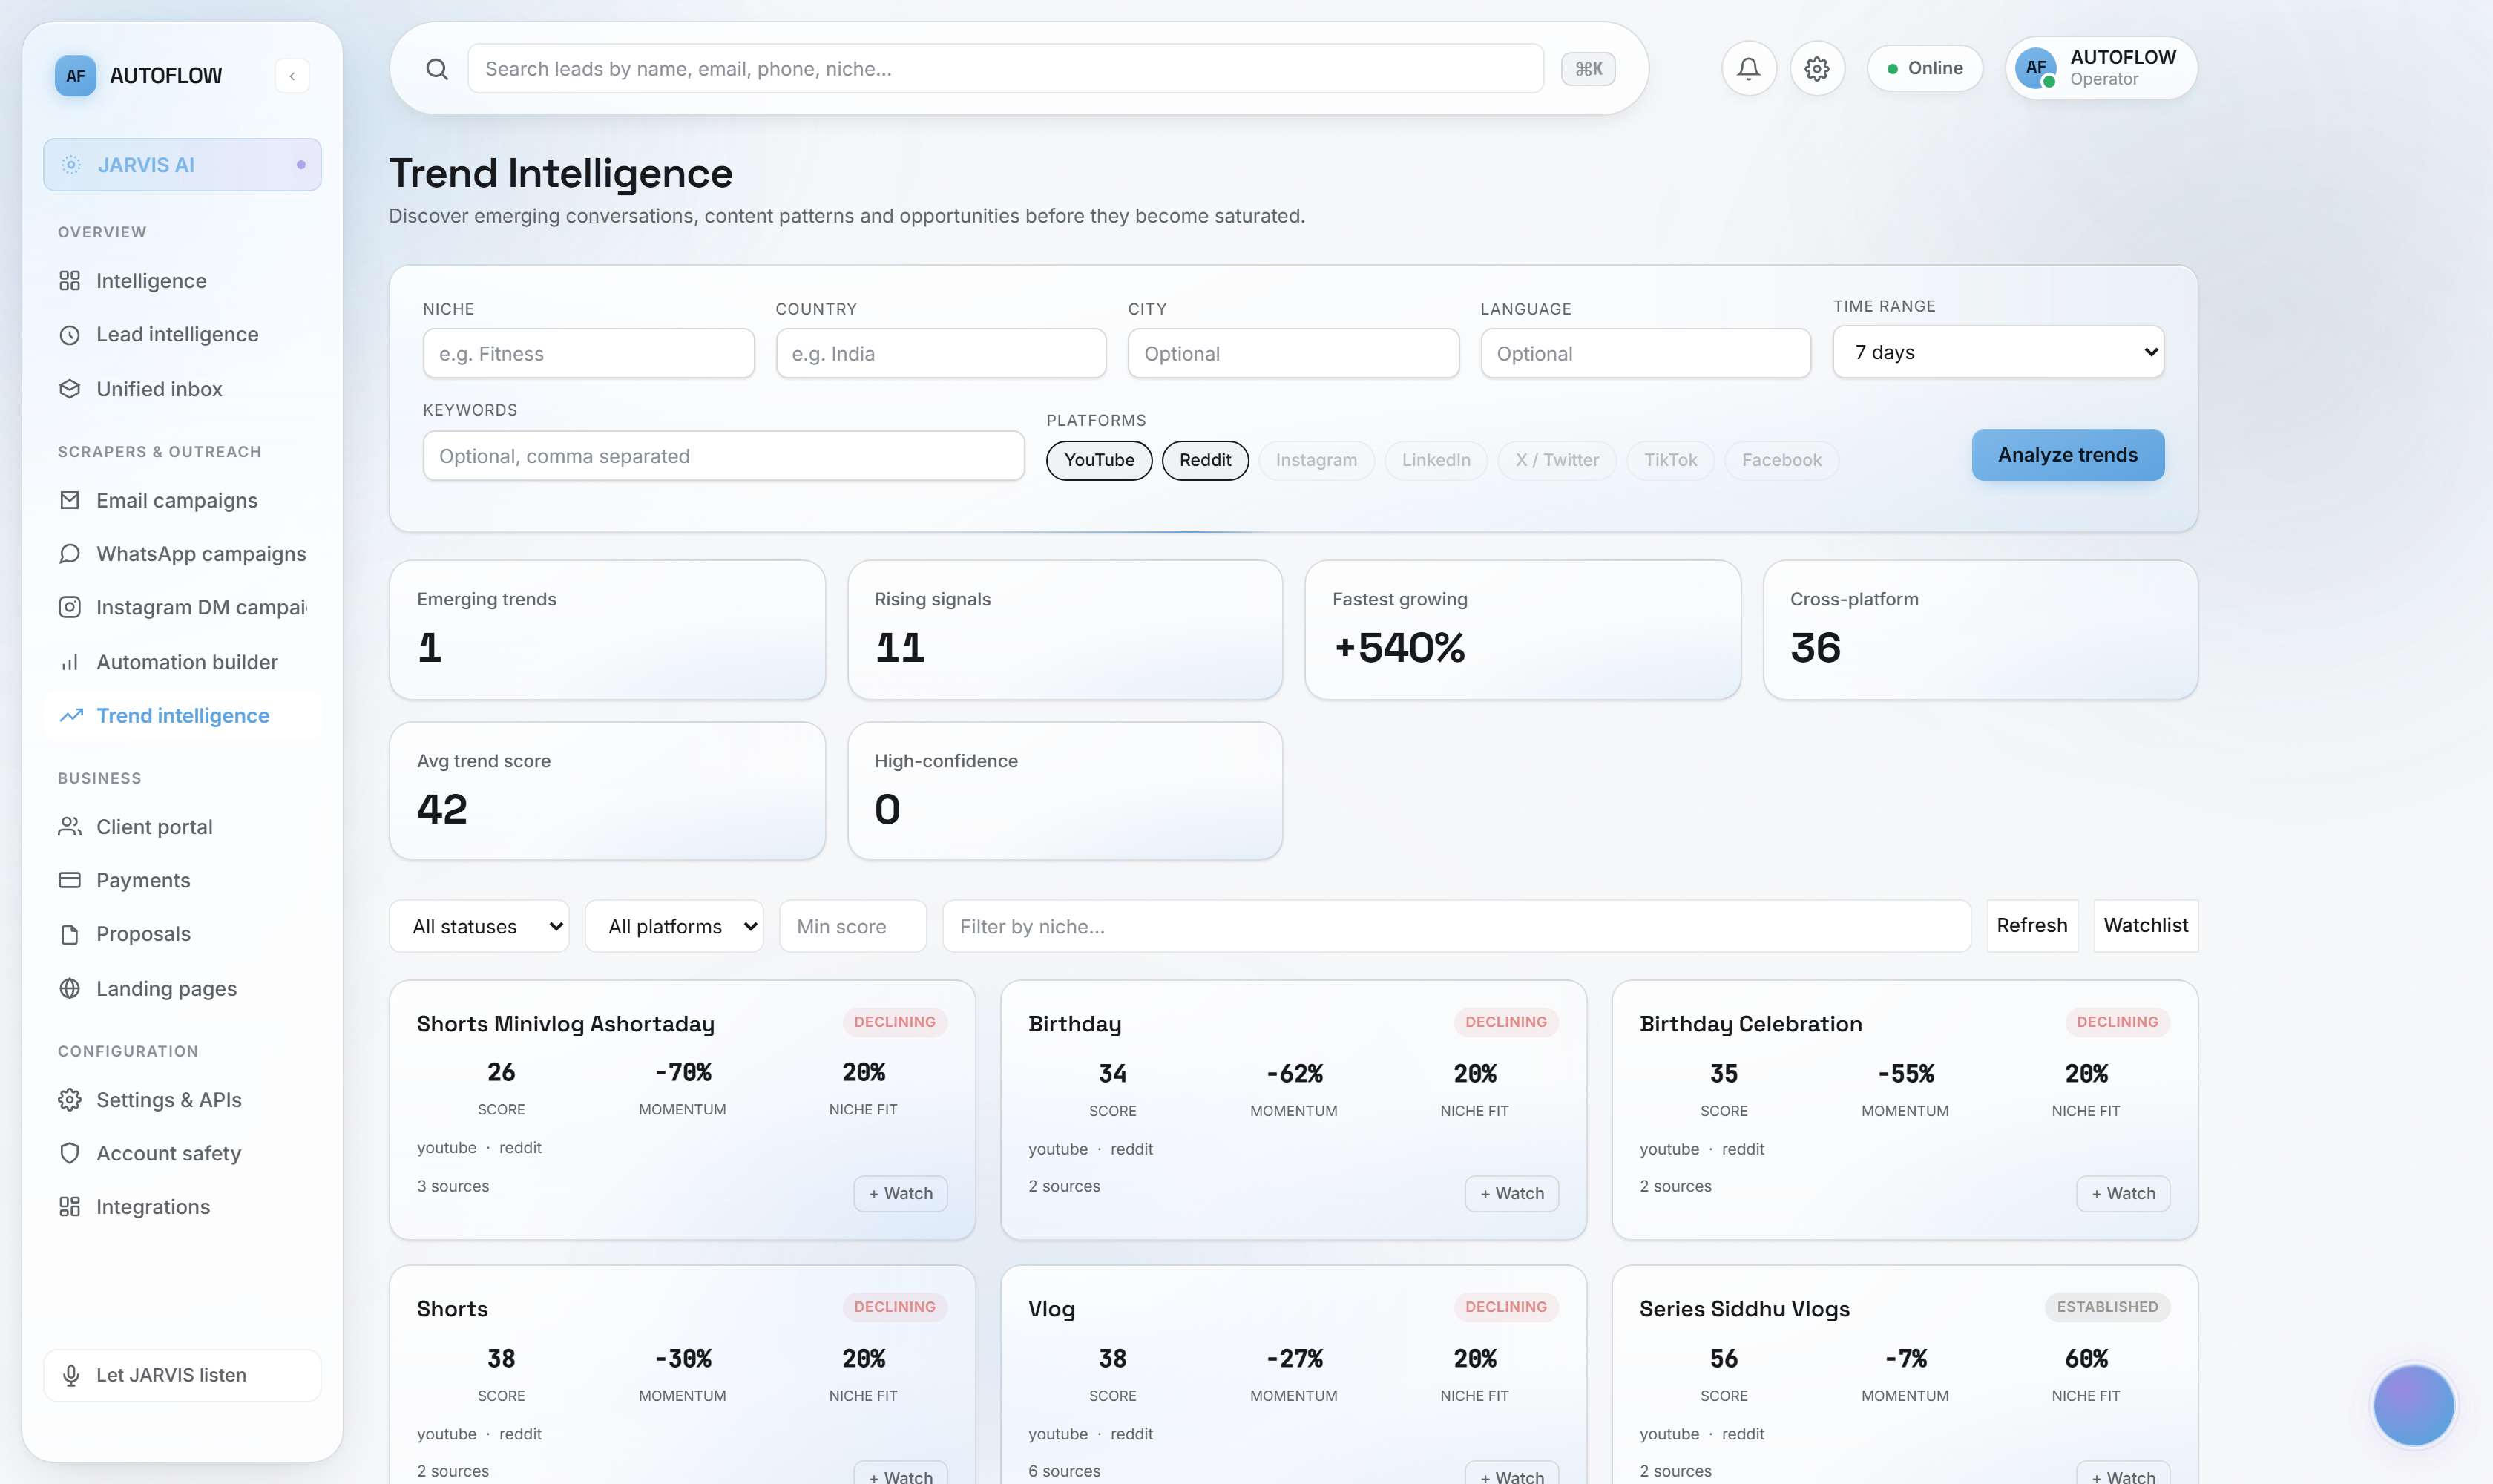Click the Unified inbox icon
Screen dimensions: 2493x1484
point(69,389)
